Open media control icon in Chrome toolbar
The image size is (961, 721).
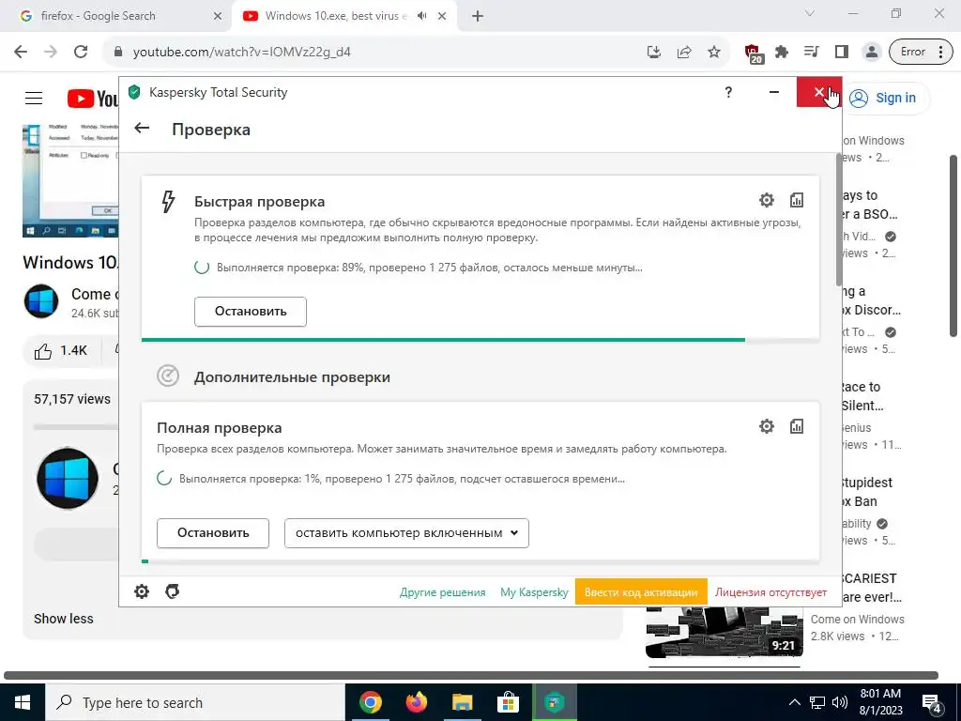coord(812,53)
